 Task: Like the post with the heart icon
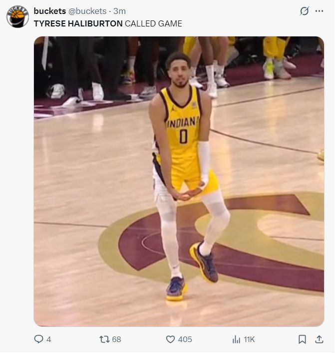click(x=171, y=339)
